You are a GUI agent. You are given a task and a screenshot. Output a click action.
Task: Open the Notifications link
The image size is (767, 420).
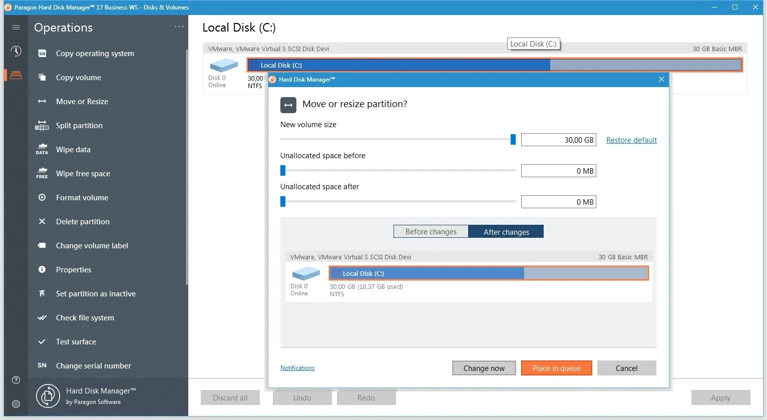click(x=297, y=368)
